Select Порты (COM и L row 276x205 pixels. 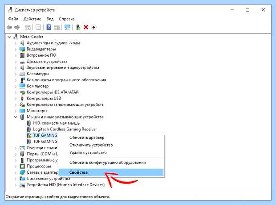pyautogui.click(x=42, y=154)
